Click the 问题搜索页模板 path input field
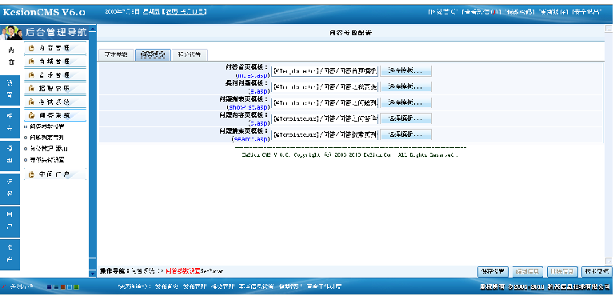The image size is (615, 296). 325,134
